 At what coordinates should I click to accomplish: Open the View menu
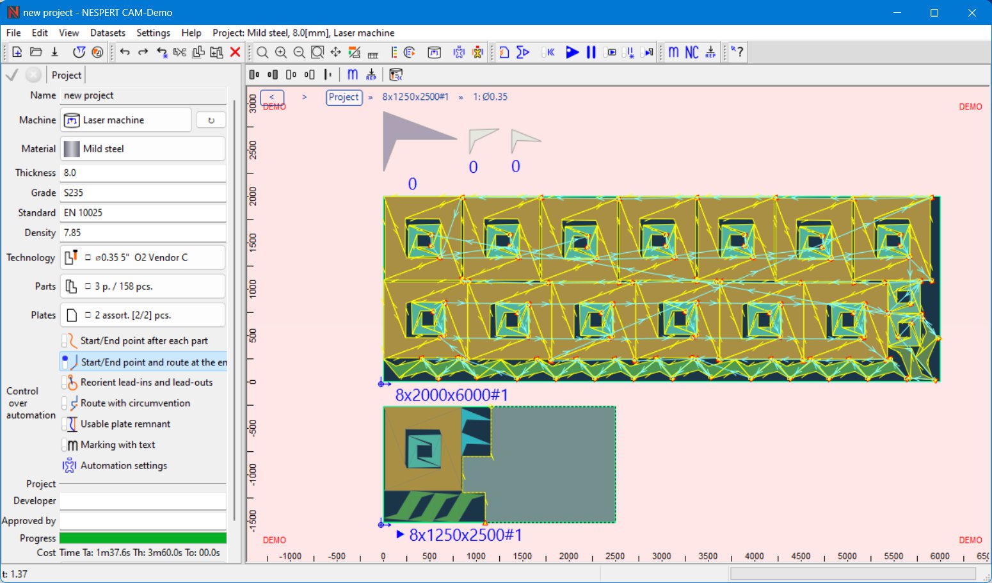coord(69,33)
